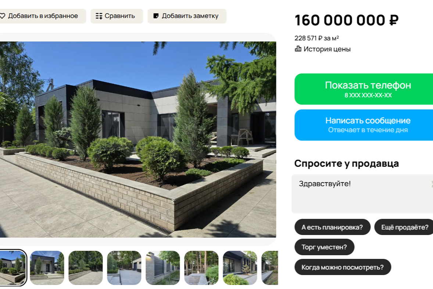
Task: Select the fourth thumbnail showing paved driveway
Action: (124, 268)
